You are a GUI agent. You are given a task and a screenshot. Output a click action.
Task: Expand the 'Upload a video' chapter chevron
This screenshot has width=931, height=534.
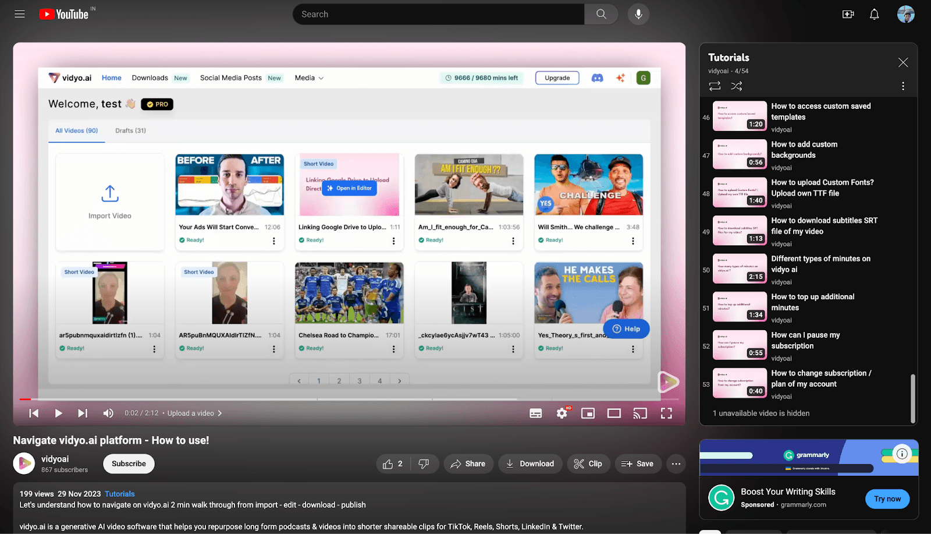[x=219, y=413]
